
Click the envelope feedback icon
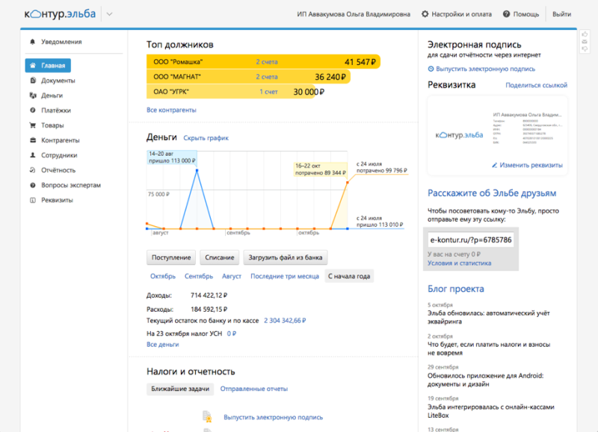pos(585,42)
